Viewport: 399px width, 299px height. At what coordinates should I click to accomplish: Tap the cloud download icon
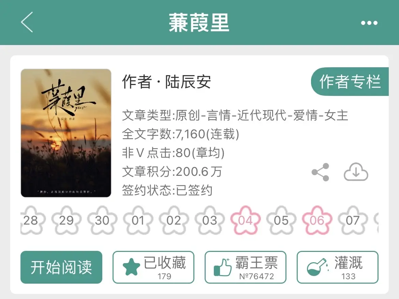tap(356, 172)
